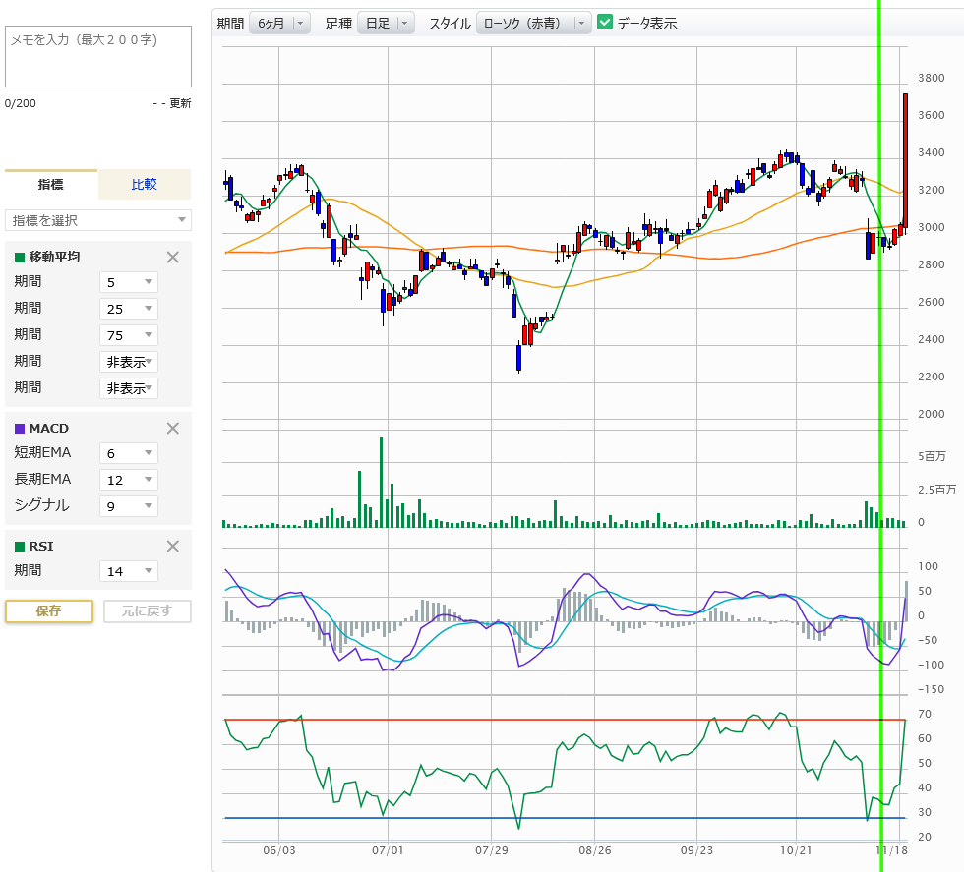The width and height of the screenshot is (964, 872).
Task: Click the 更新 link below memo
Action: pyautogui.click(x=180, y=103)
